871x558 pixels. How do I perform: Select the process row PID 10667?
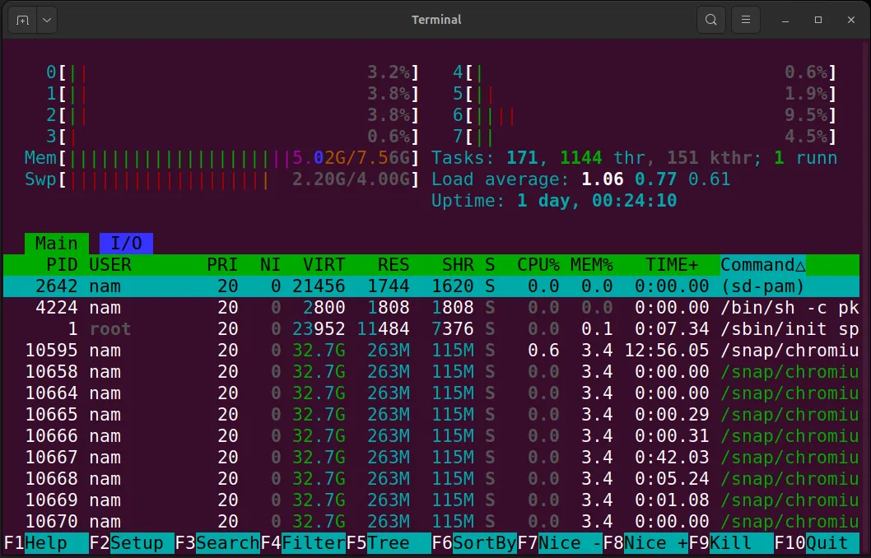coord(431,458)
